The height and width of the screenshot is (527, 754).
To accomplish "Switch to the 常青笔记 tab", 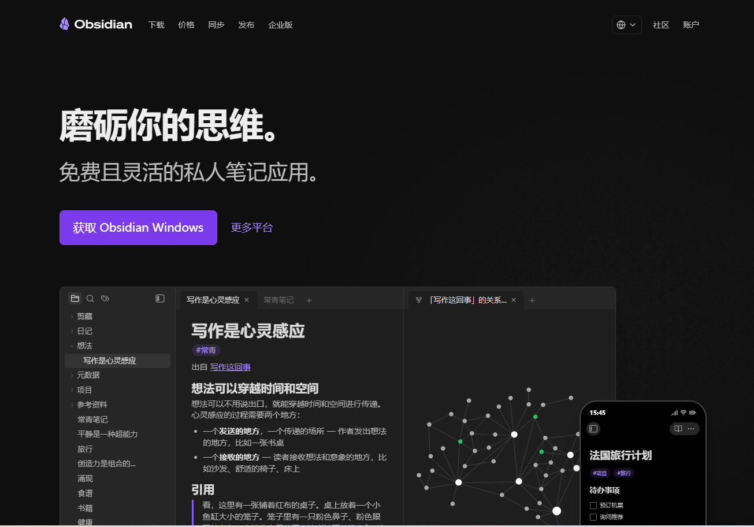I will (x=279, y=300).
